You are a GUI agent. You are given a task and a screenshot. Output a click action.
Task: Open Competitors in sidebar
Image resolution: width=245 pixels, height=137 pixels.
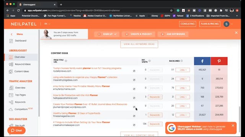pos(21,109)
